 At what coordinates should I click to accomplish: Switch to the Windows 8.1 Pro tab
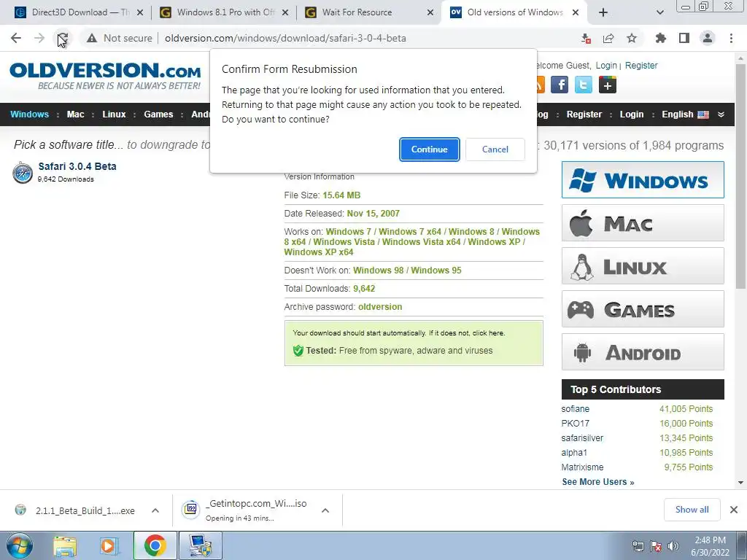(x=224, y=12)
